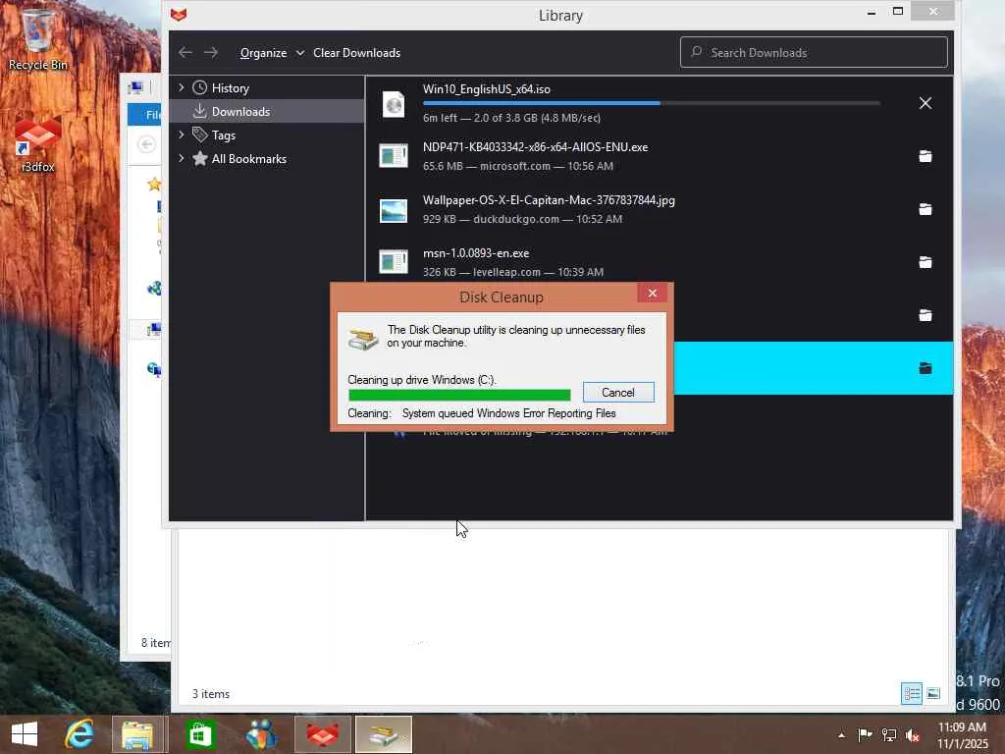Open the Windows Start button
The image size is (1005, 754).
click(25, 734)
